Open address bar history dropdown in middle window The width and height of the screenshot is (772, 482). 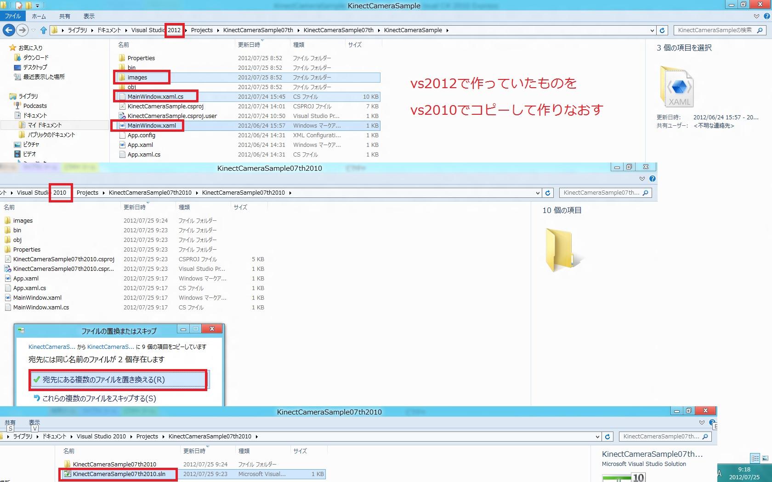click(x=538, y=193)
